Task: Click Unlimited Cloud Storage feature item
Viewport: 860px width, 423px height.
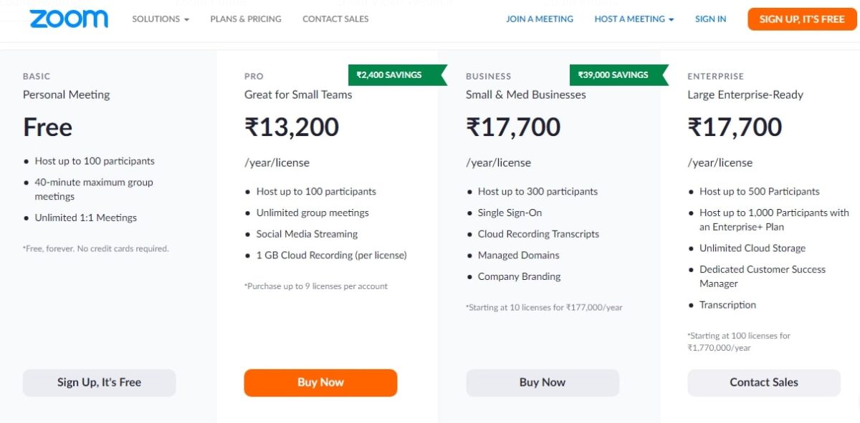Action: 752,248
